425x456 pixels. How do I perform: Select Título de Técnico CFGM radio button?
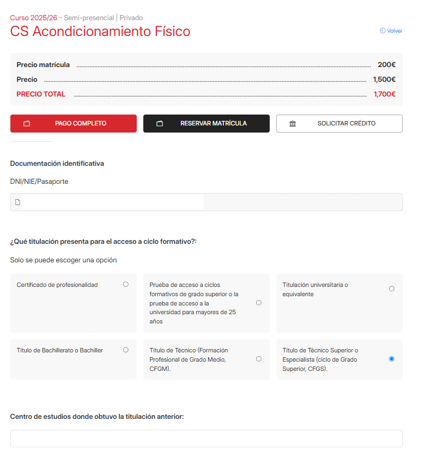pos(259,359)
